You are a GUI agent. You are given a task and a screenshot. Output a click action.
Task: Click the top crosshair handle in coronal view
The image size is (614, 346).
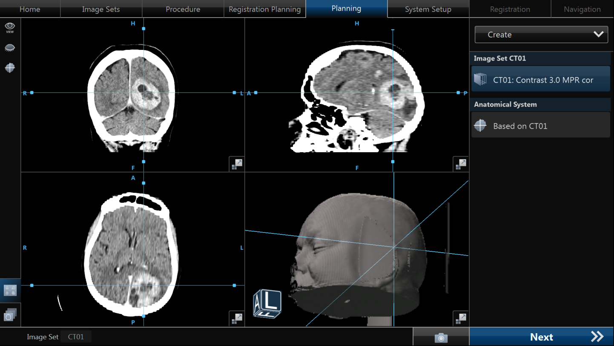143,29
